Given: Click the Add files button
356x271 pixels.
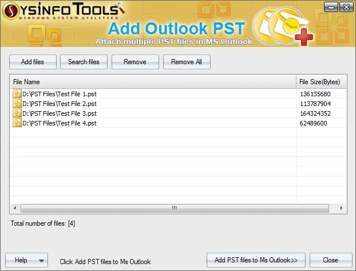Looking at the screenshot, I should [33, 62].
